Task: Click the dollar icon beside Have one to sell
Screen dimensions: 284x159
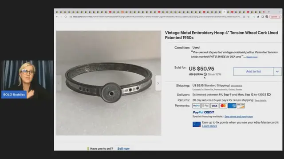Action: (x=88, y=148)
